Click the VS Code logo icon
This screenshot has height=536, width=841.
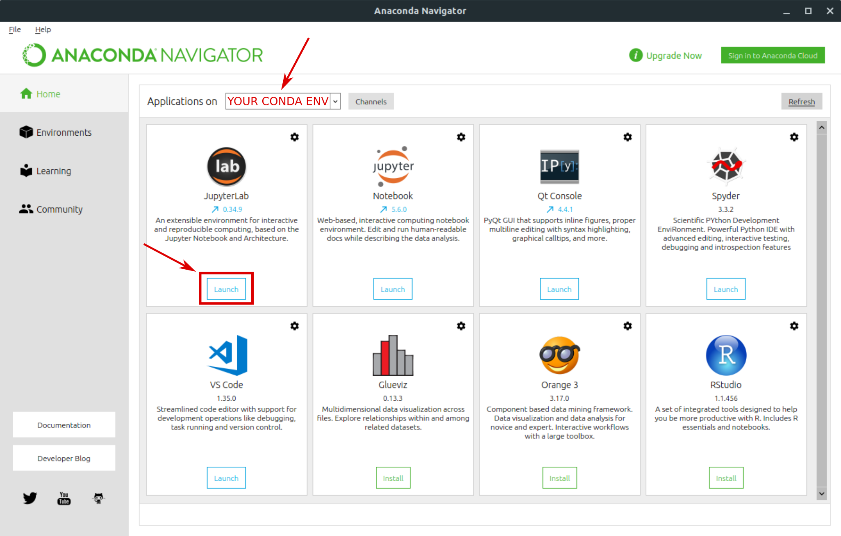(x=228, y=355)
